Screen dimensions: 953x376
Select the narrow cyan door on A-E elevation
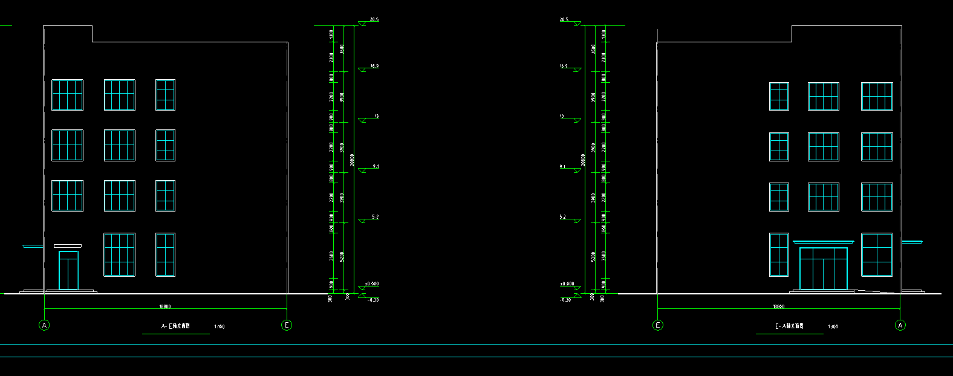pyautogui.click(x=68, y=271)
